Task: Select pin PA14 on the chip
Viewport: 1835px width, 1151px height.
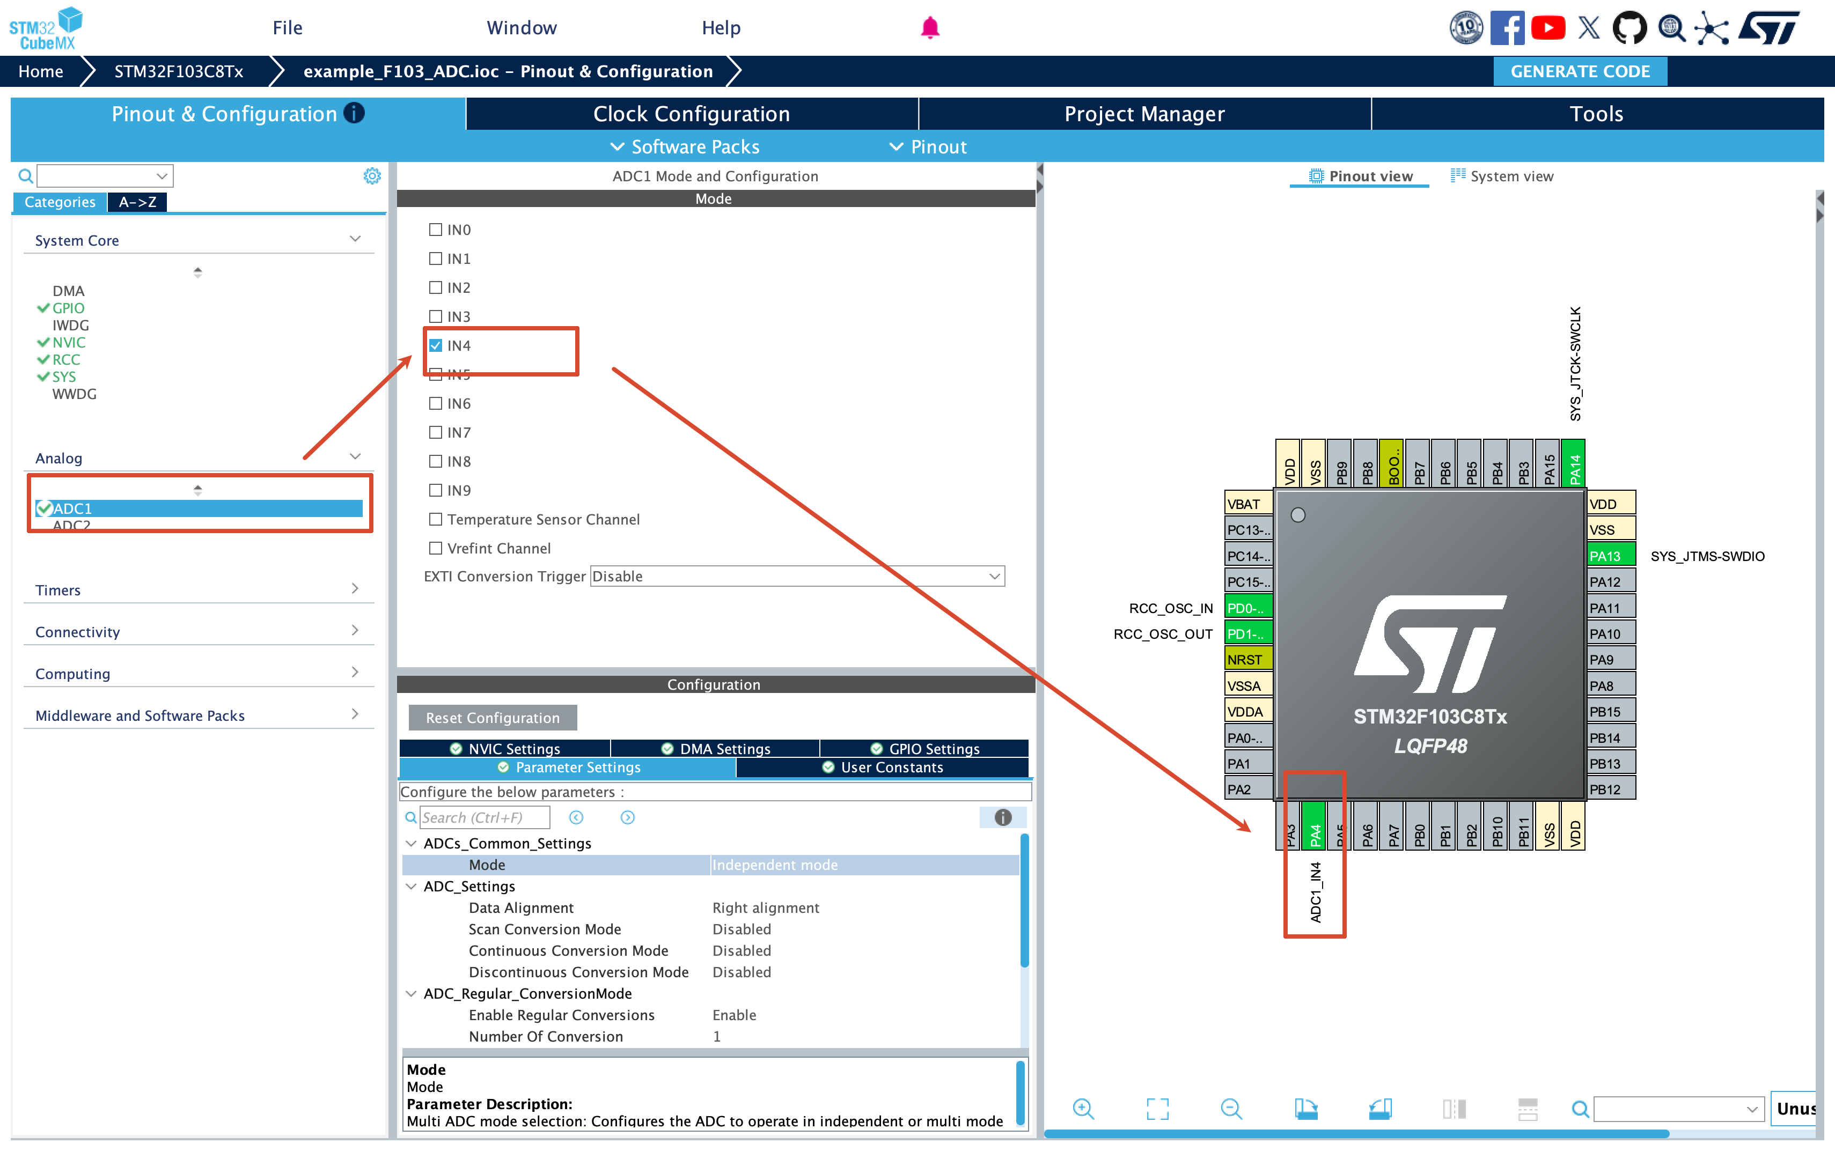Action: (x=1573, y=463)
